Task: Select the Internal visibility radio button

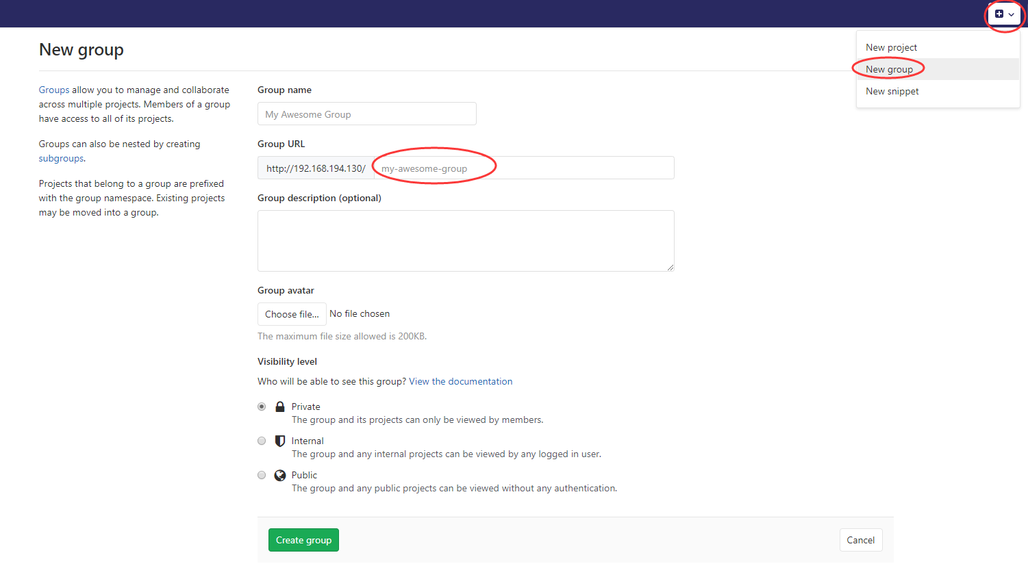Action: coord(262,441)
